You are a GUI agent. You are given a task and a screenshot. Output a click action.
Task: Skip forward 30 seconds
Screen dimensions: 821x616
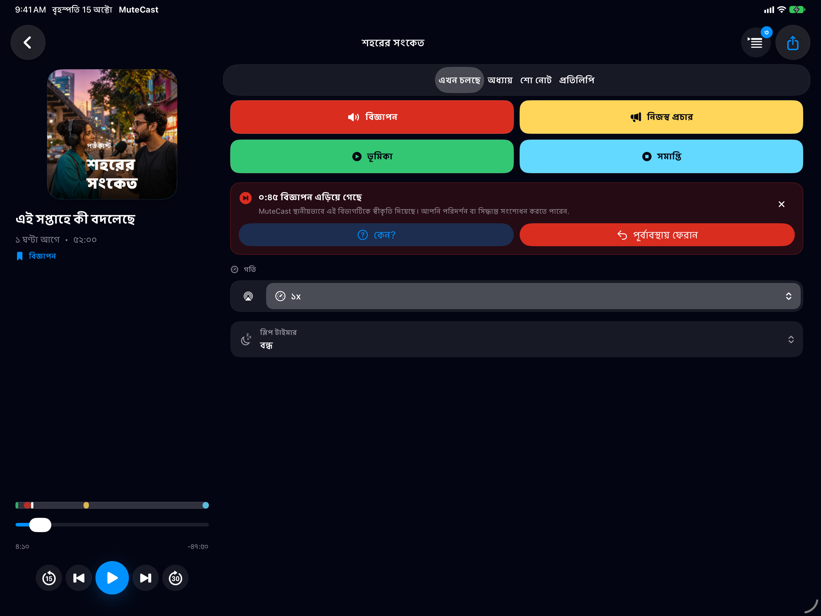175,578
